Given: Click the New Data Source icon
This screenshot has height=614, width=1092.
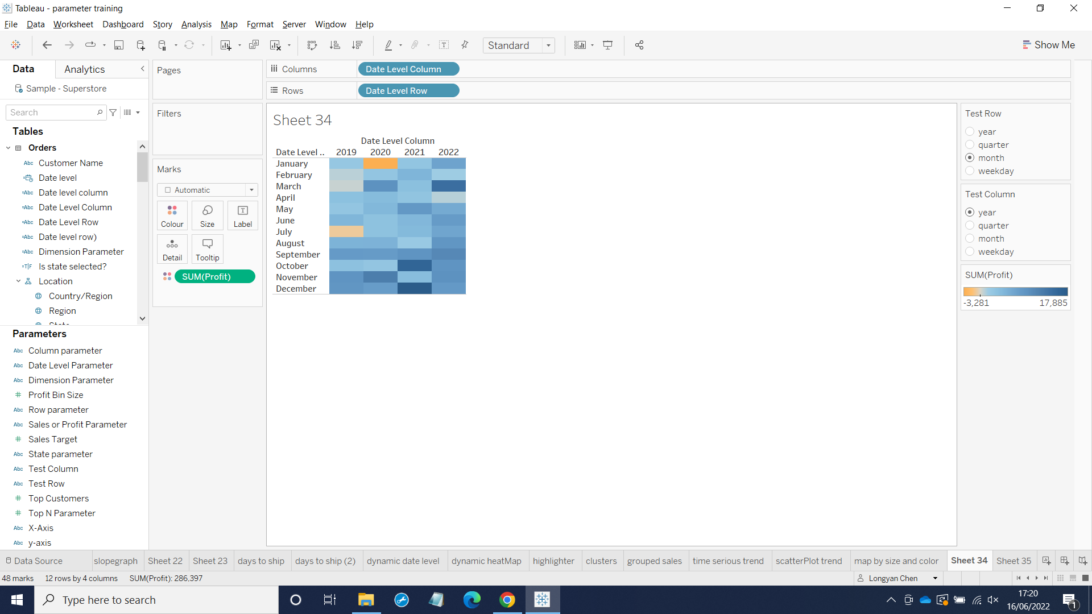Looking at the screenshot, I should 140,45.
